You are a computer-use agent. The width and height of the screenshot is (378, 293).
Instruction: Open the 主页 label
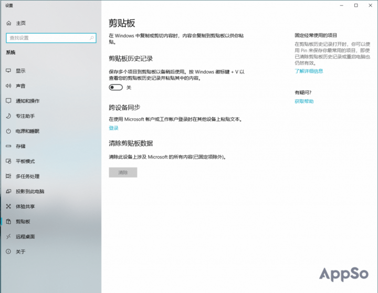coord(20,23)
